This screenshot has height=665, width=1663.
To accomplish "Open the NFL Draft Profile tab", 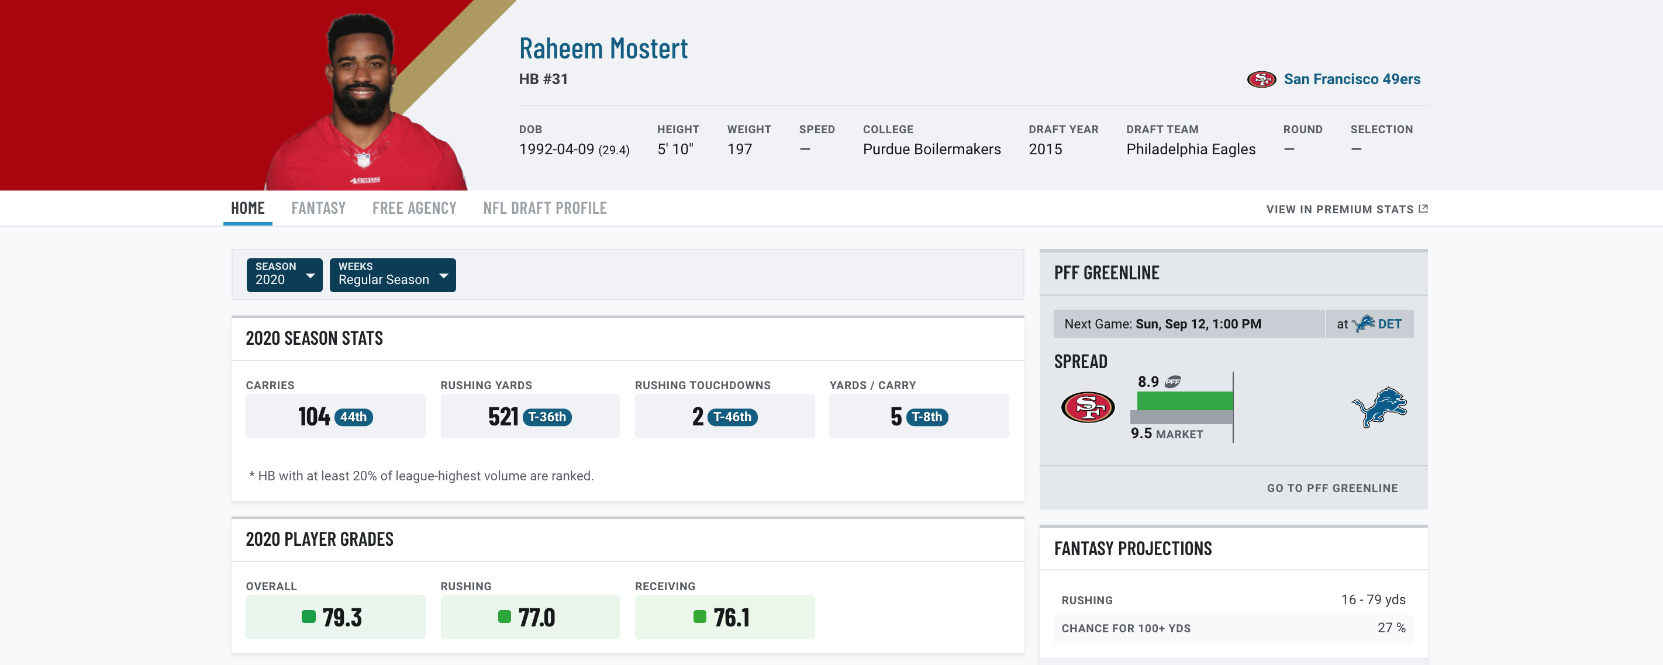I will tap(545, 209).
